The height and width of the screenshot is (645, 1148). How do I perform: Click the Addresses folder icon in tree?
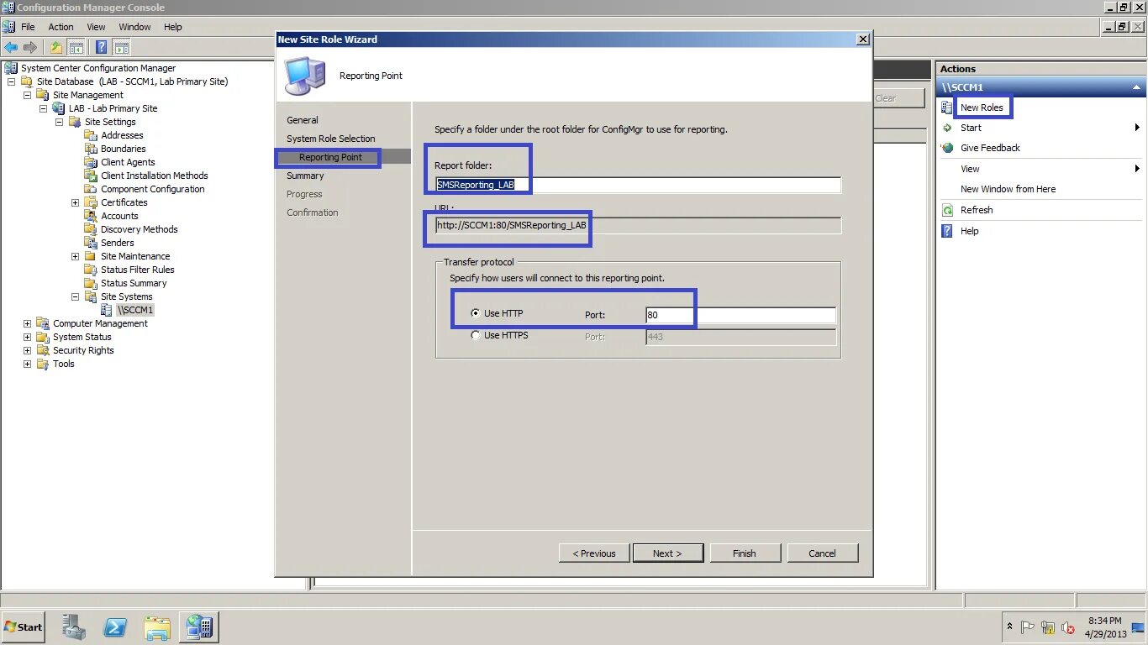click(91, 135)
